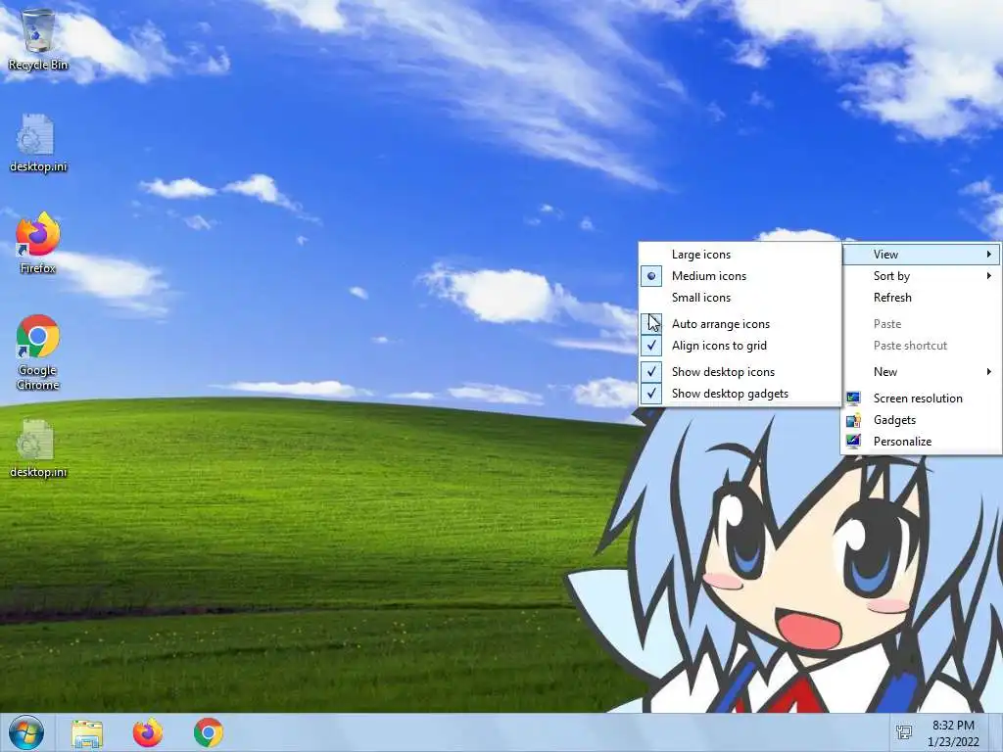Open the View submenu
The height and width of the screenshot is (752, 1003).
coord(921,255)
